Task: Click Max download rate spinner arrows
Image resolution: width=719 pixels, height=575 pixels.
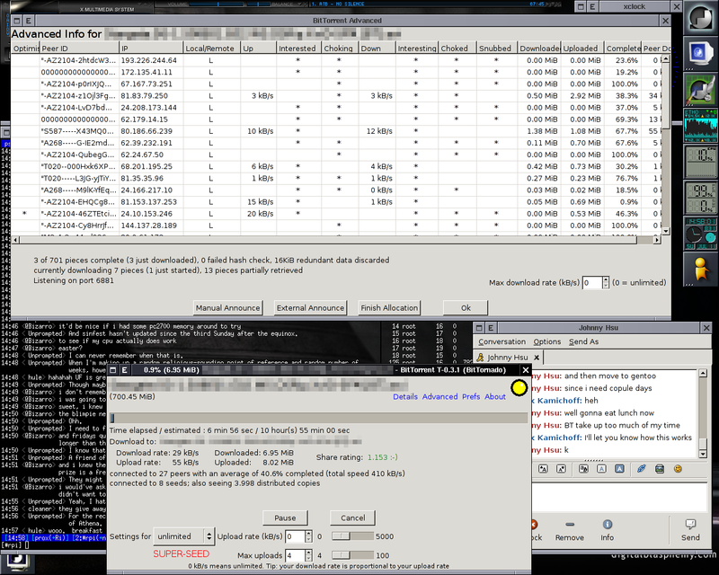Action: tap(605, 282)
